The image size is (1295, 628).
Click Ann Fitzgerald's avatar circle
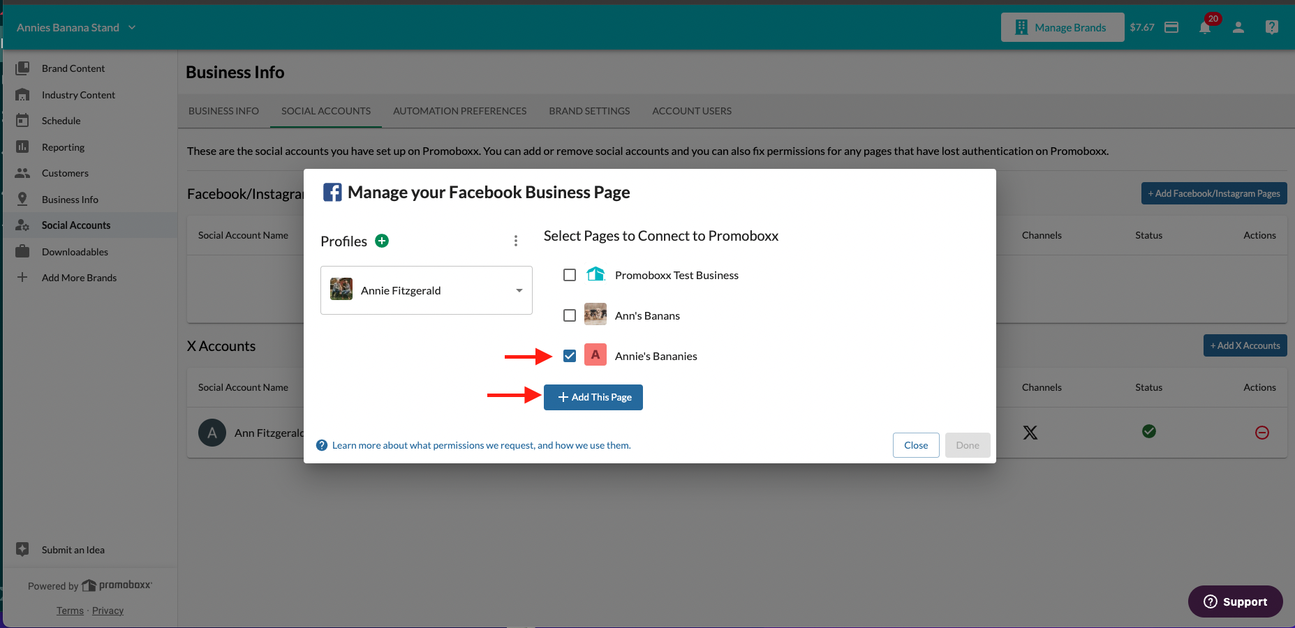(212, 433)
